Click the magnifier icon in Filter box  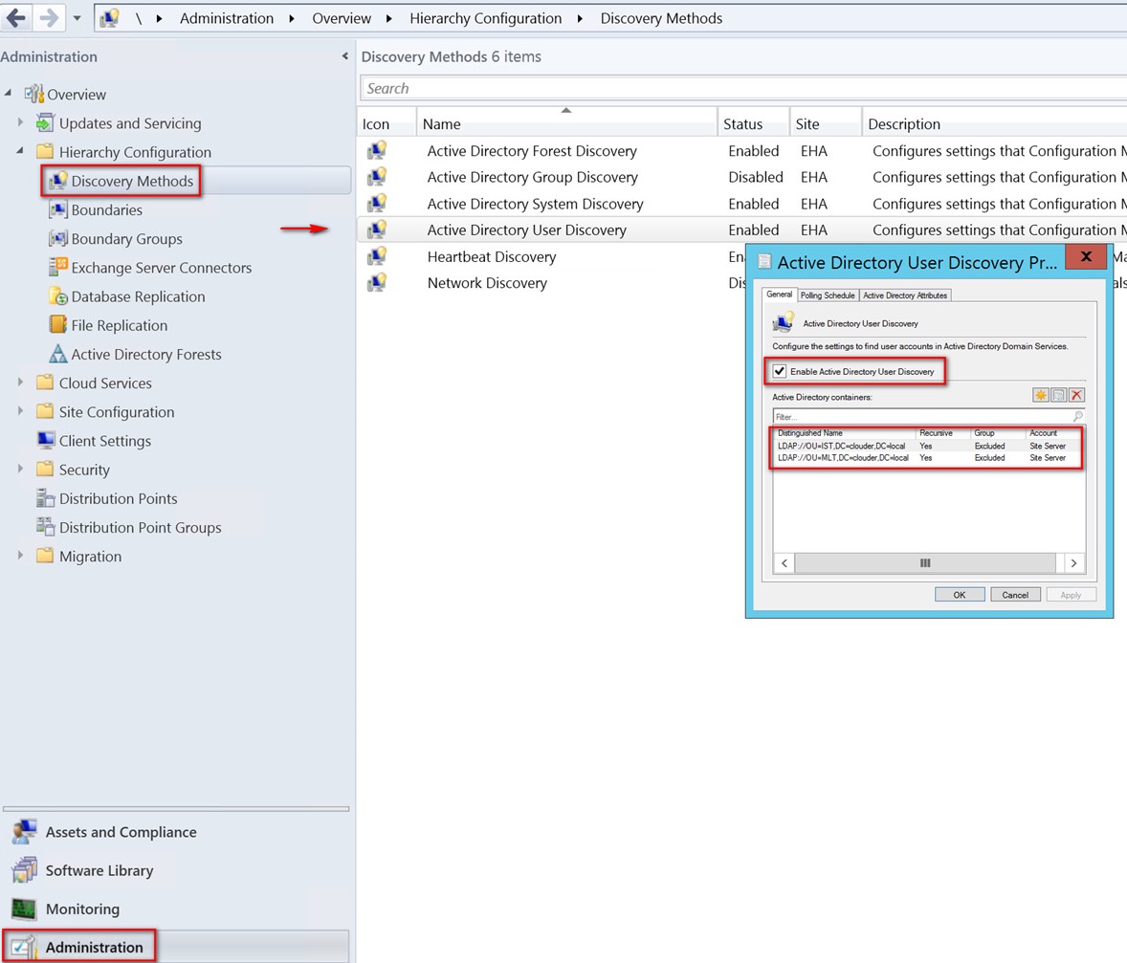1077,416
